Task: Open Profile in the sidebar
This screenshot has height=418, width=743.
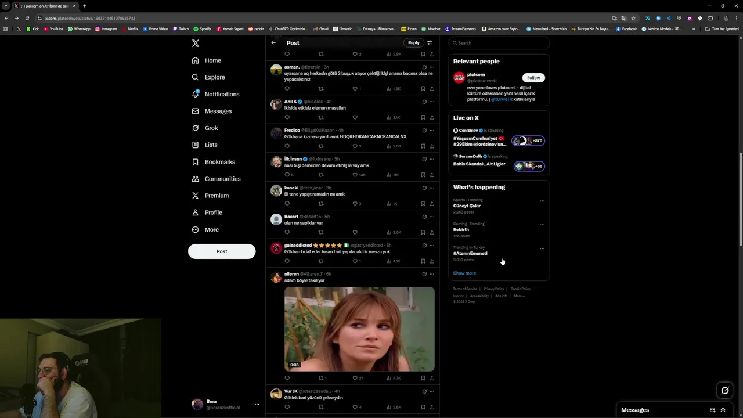Action: (x=207, y=212)
